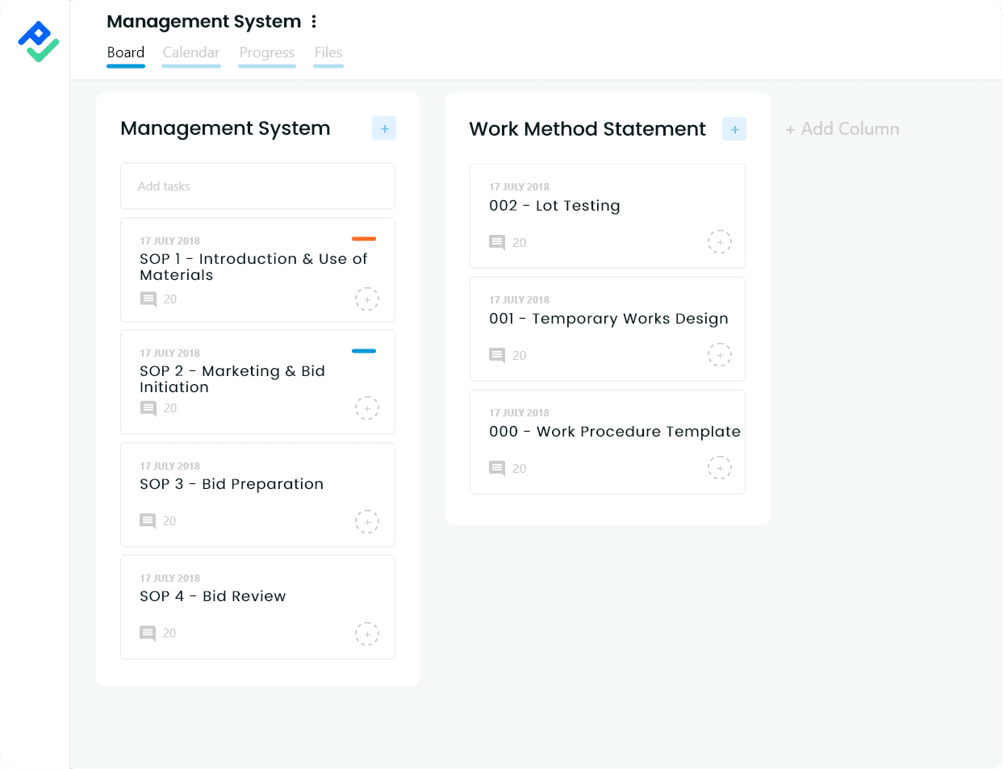This screenshot has width=1003, height=769.
Task: Add assignee on the SOP 4 card
Action: point(367,634)
